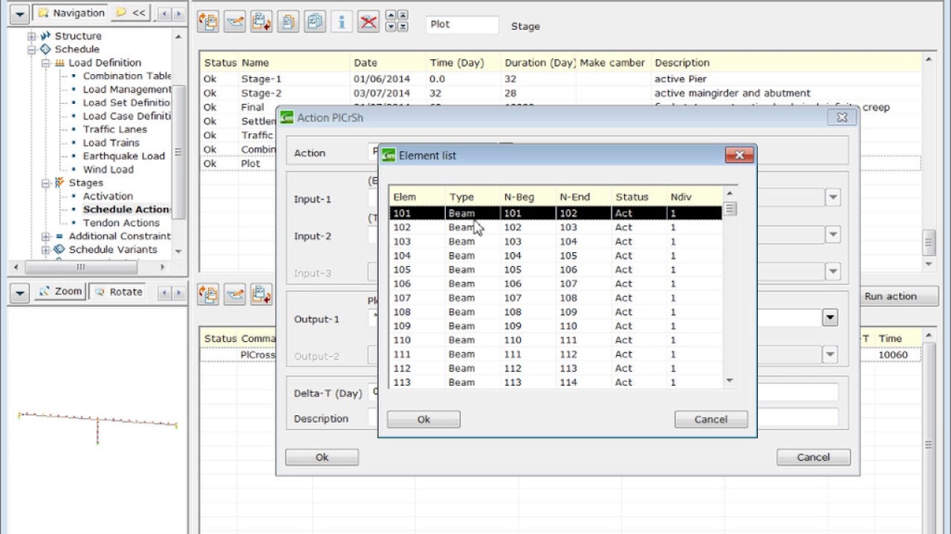Collapse the Stages tree node
The height and width of the screenshot is (534, 951).
45,182
